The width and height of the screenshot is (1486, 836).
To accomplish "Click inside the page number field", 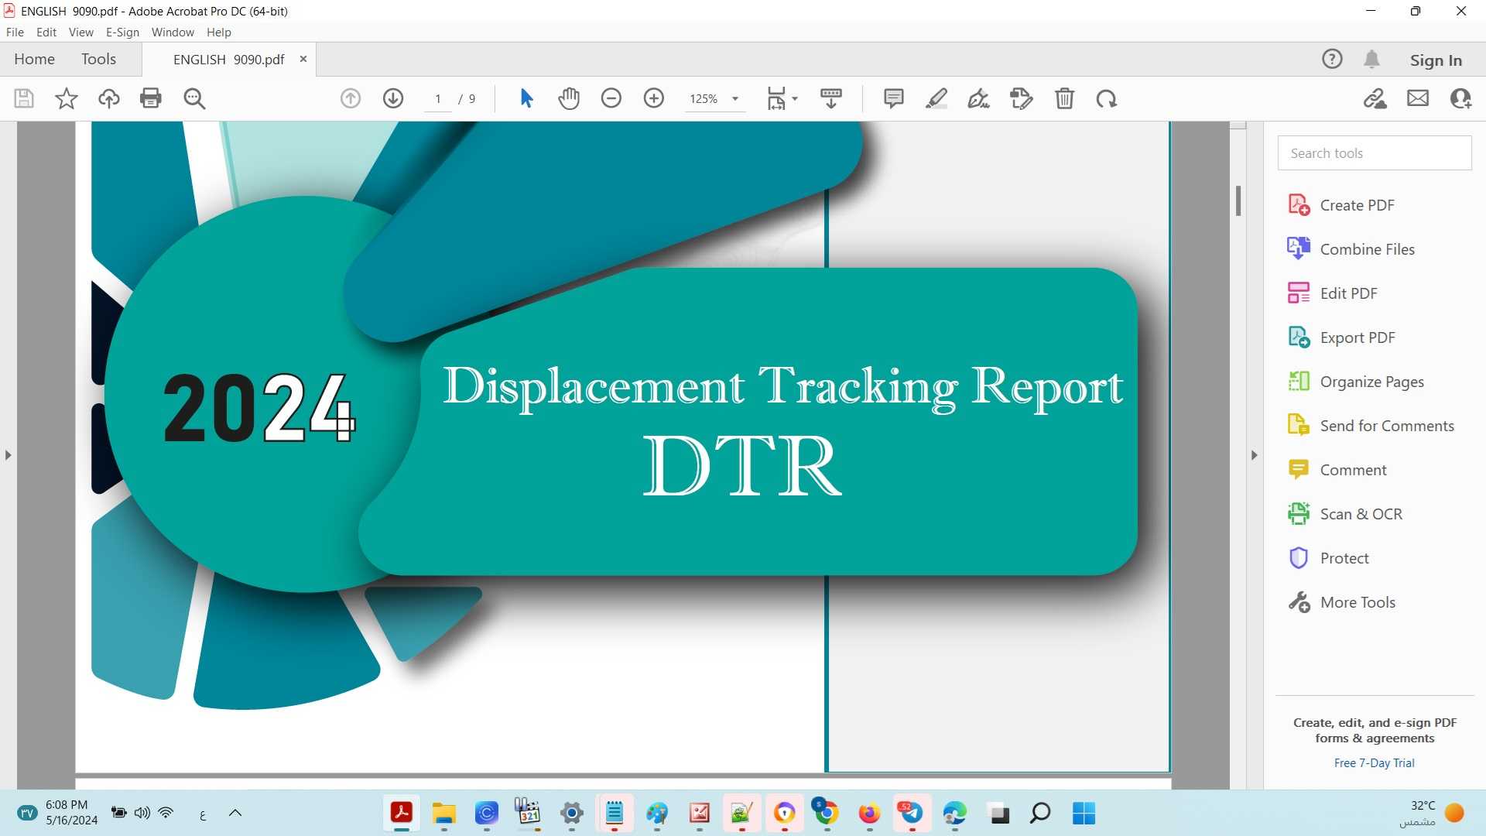I will point(437,98).
